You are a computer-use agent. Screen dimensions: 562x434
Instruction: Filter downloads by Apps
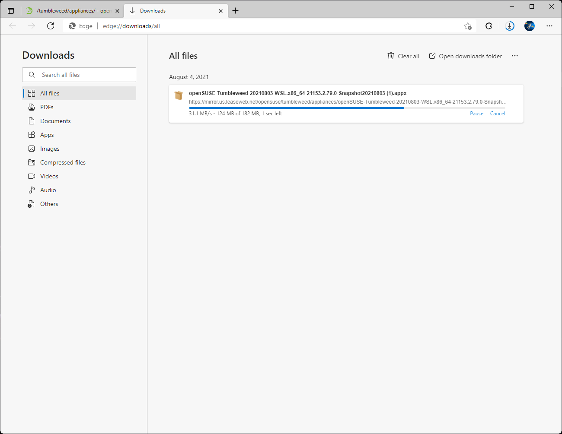click(79, 135)
